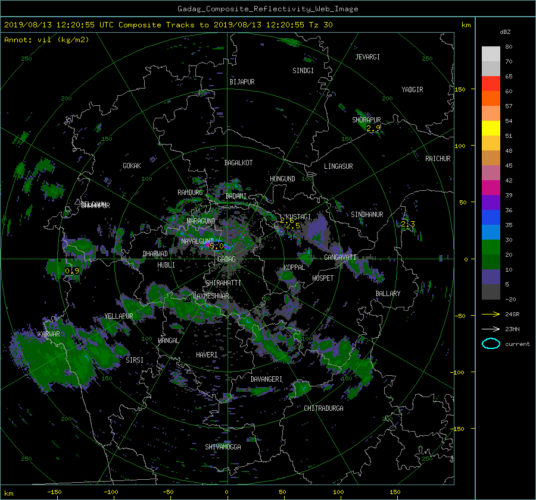The image size is (536, 500).
Task: Select the NARAGUND city label
Action: click(201, 221)
